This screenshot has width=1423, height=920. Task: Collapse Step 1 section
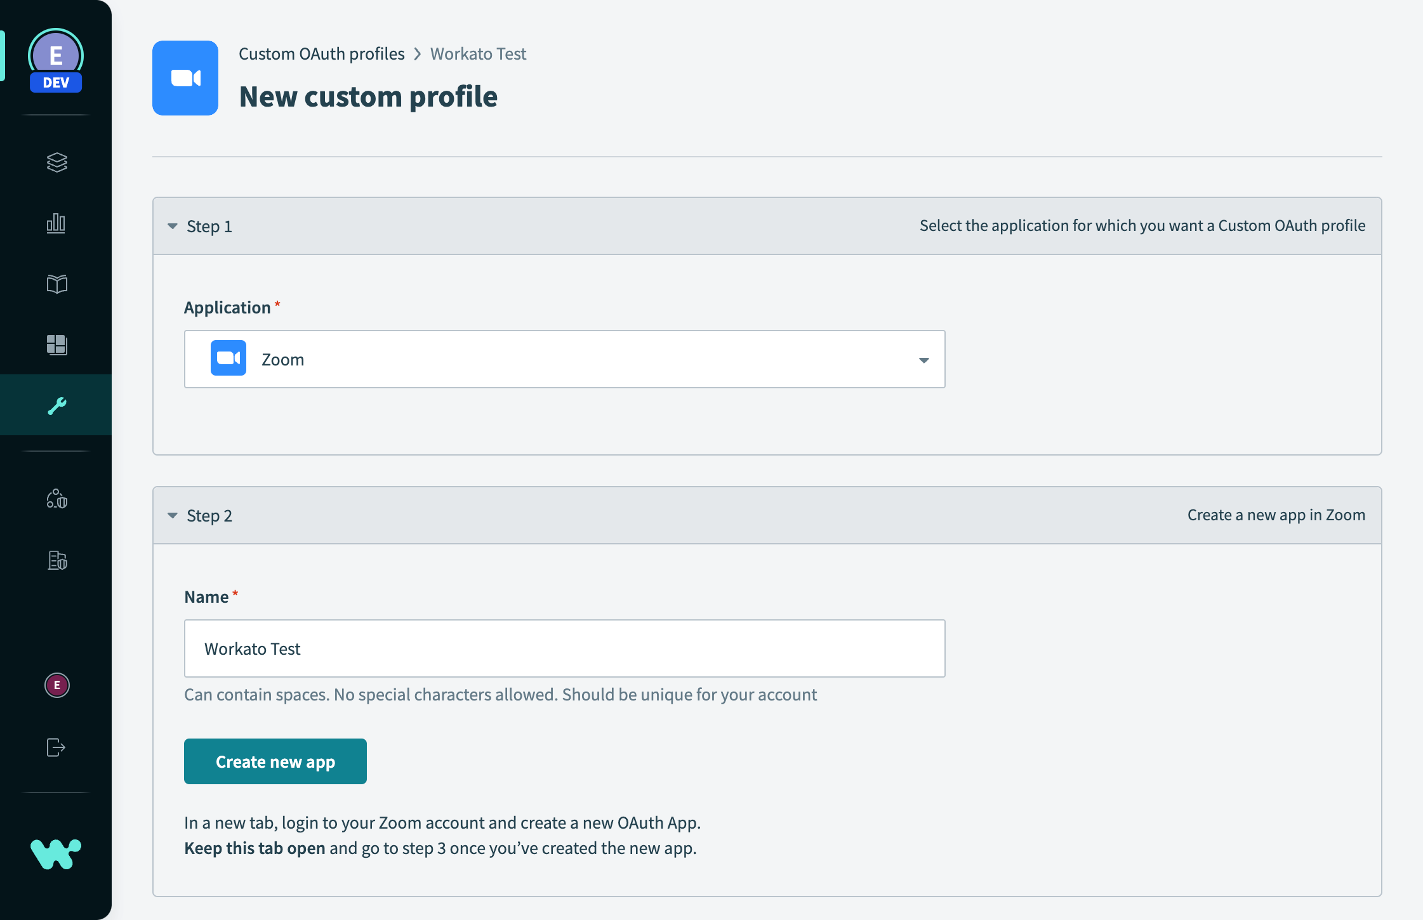[x=172, y=226]
